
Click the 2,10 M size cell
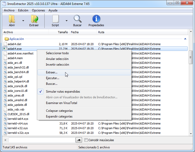[63, 44]
